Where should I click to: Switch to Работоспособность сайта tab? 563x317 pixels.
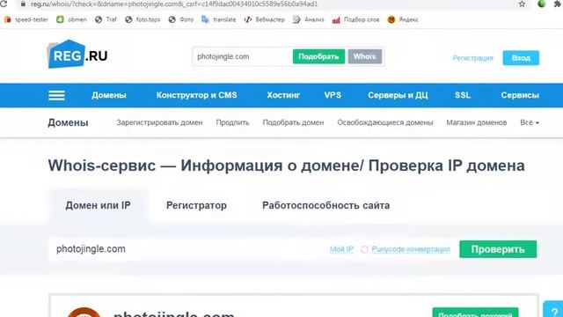(x=326, y=205)
